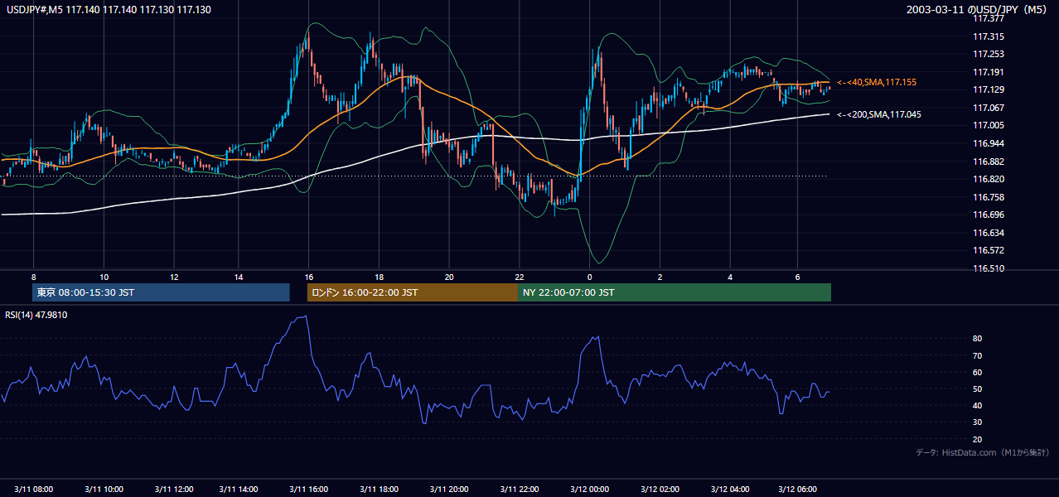Click price axis label 117.129

pos(989,89)
